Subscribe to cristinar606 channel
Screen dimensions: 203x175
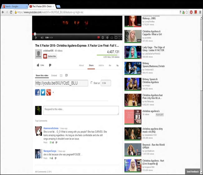click(50, 56)
